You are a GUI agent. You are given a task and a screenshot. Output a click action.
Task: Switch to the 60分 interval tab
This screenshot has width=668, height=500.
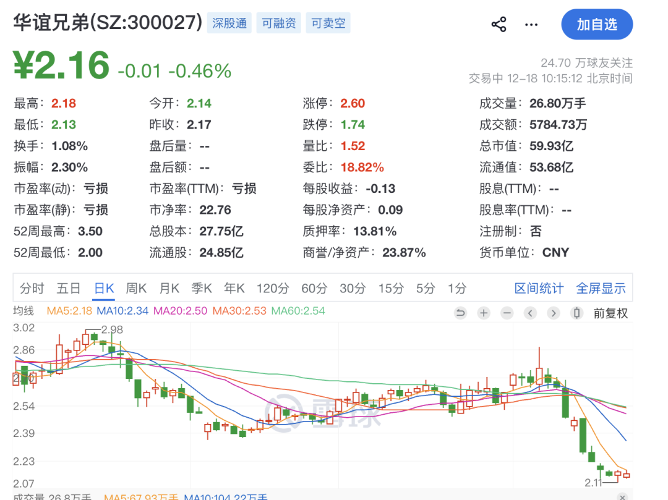(x=314, y=289)
